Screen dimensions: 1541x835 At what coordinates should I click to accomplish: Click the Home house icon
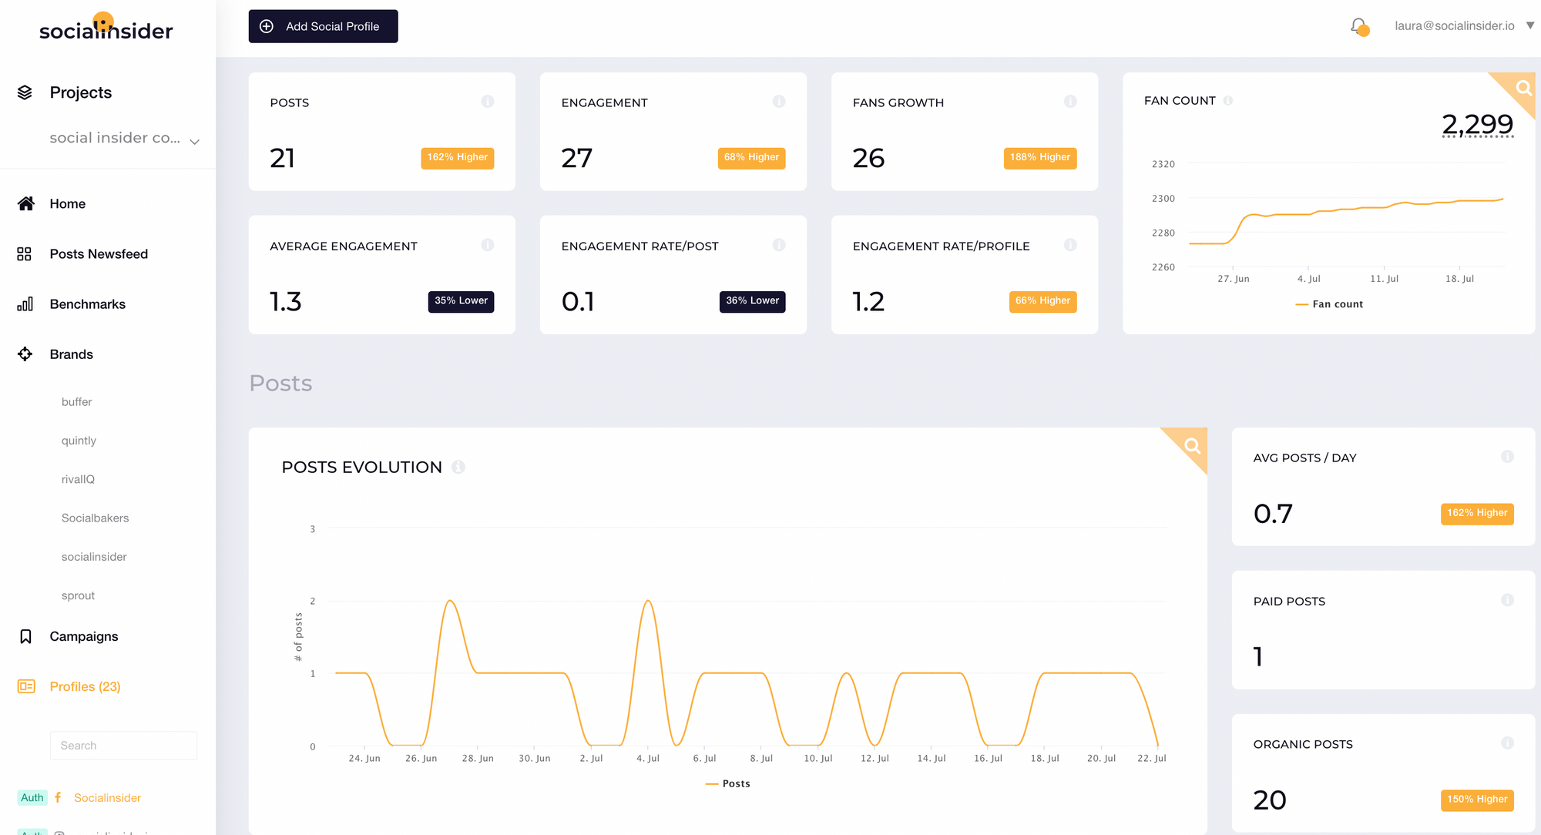25,203
